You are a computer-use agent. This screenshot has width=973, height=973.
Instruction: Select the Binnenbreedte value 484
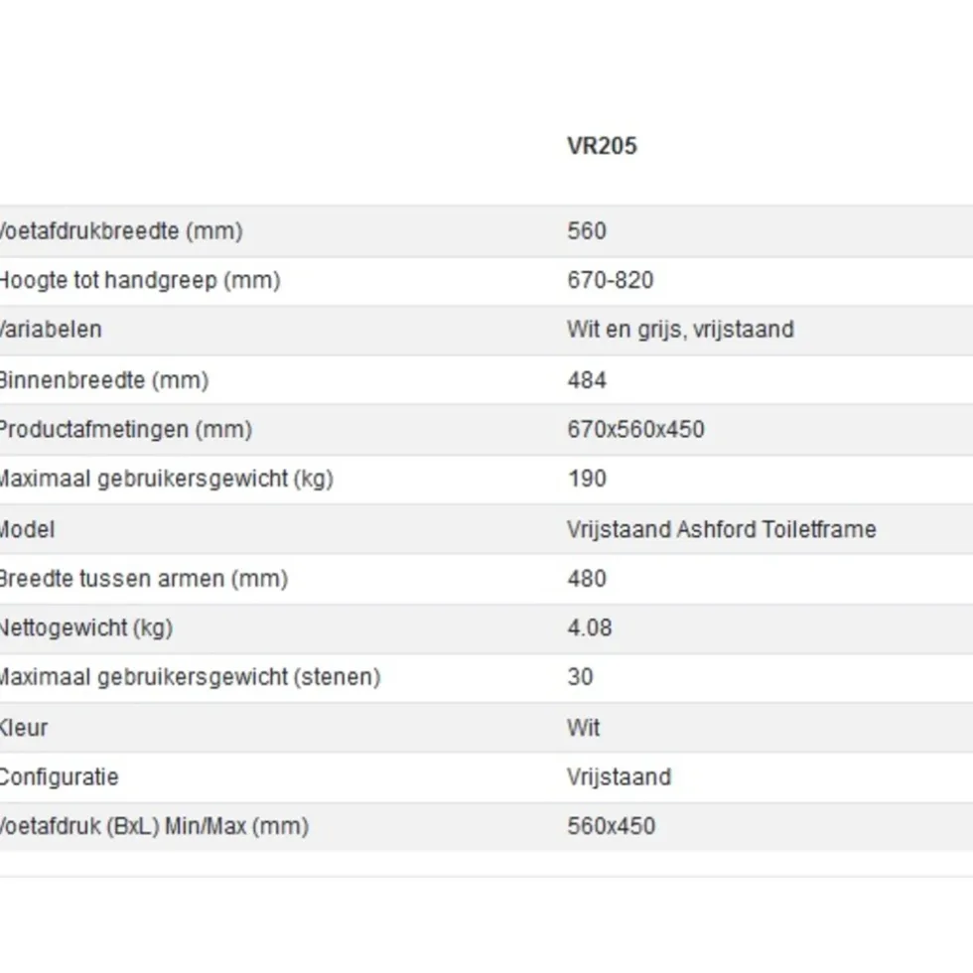(587, 380)
